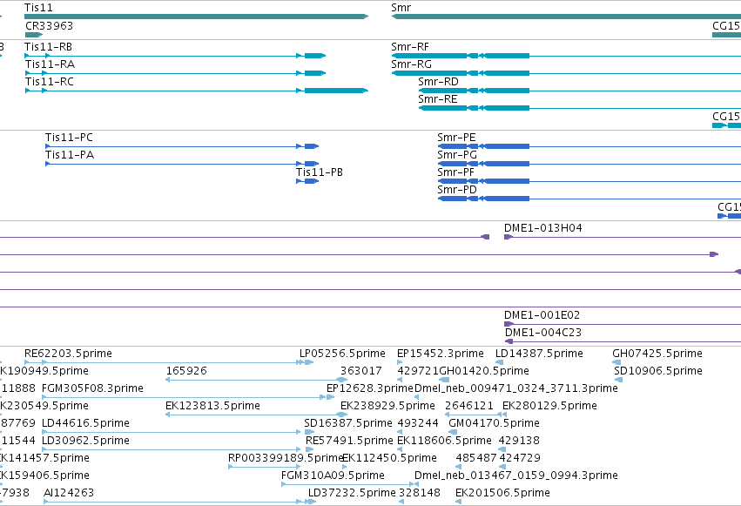The image size is (741, 506).
Task: Click the CR33963 gene label
Action: tap(49, 25)
